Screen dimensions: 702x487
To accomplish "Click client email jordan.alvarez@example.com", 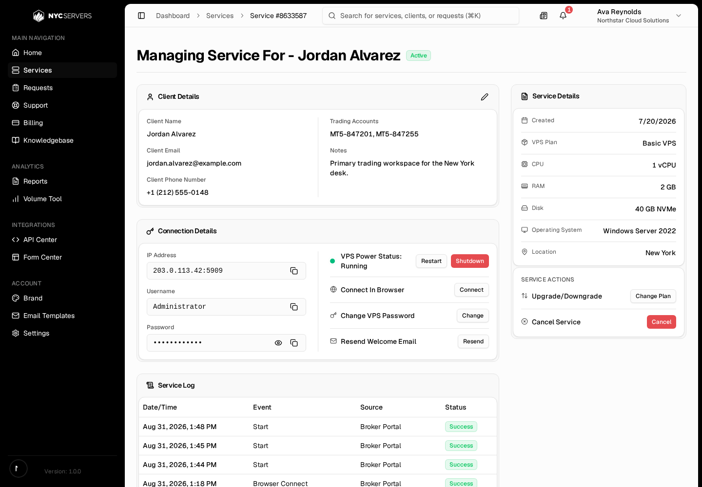I will point(194,163).
